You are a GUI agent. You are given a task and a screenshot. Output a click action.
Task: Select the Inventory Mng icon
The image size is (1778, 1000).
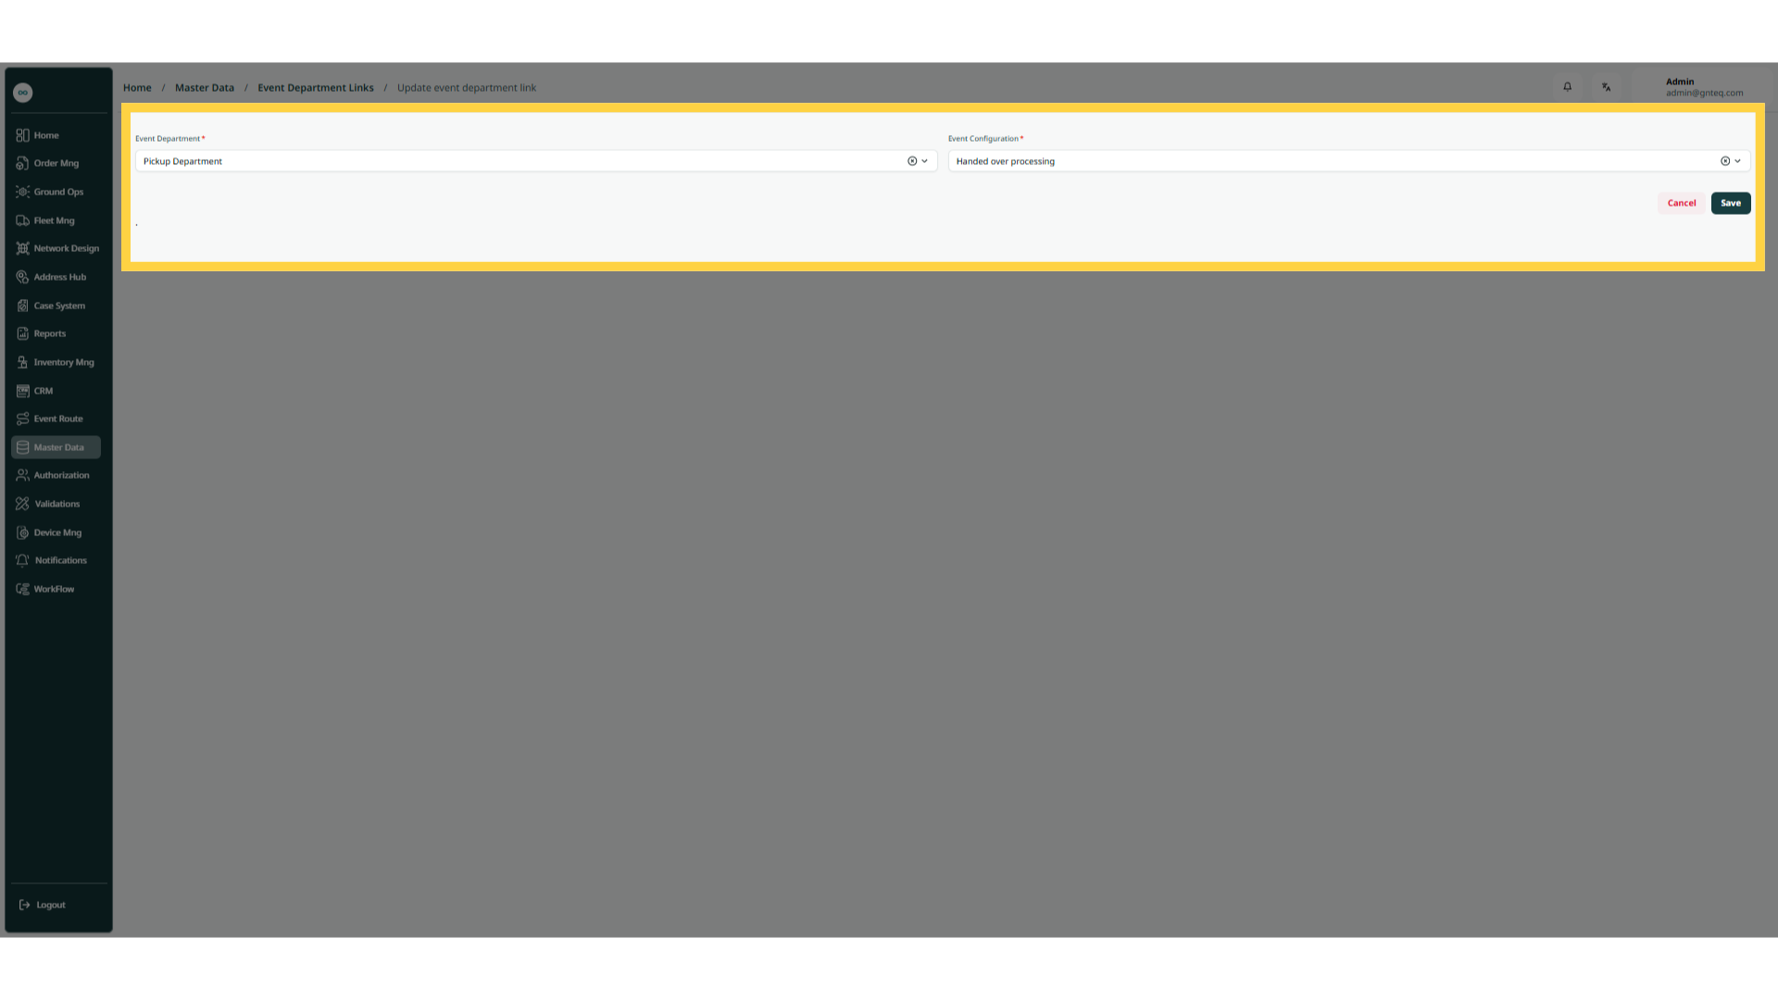coord(22,362)
